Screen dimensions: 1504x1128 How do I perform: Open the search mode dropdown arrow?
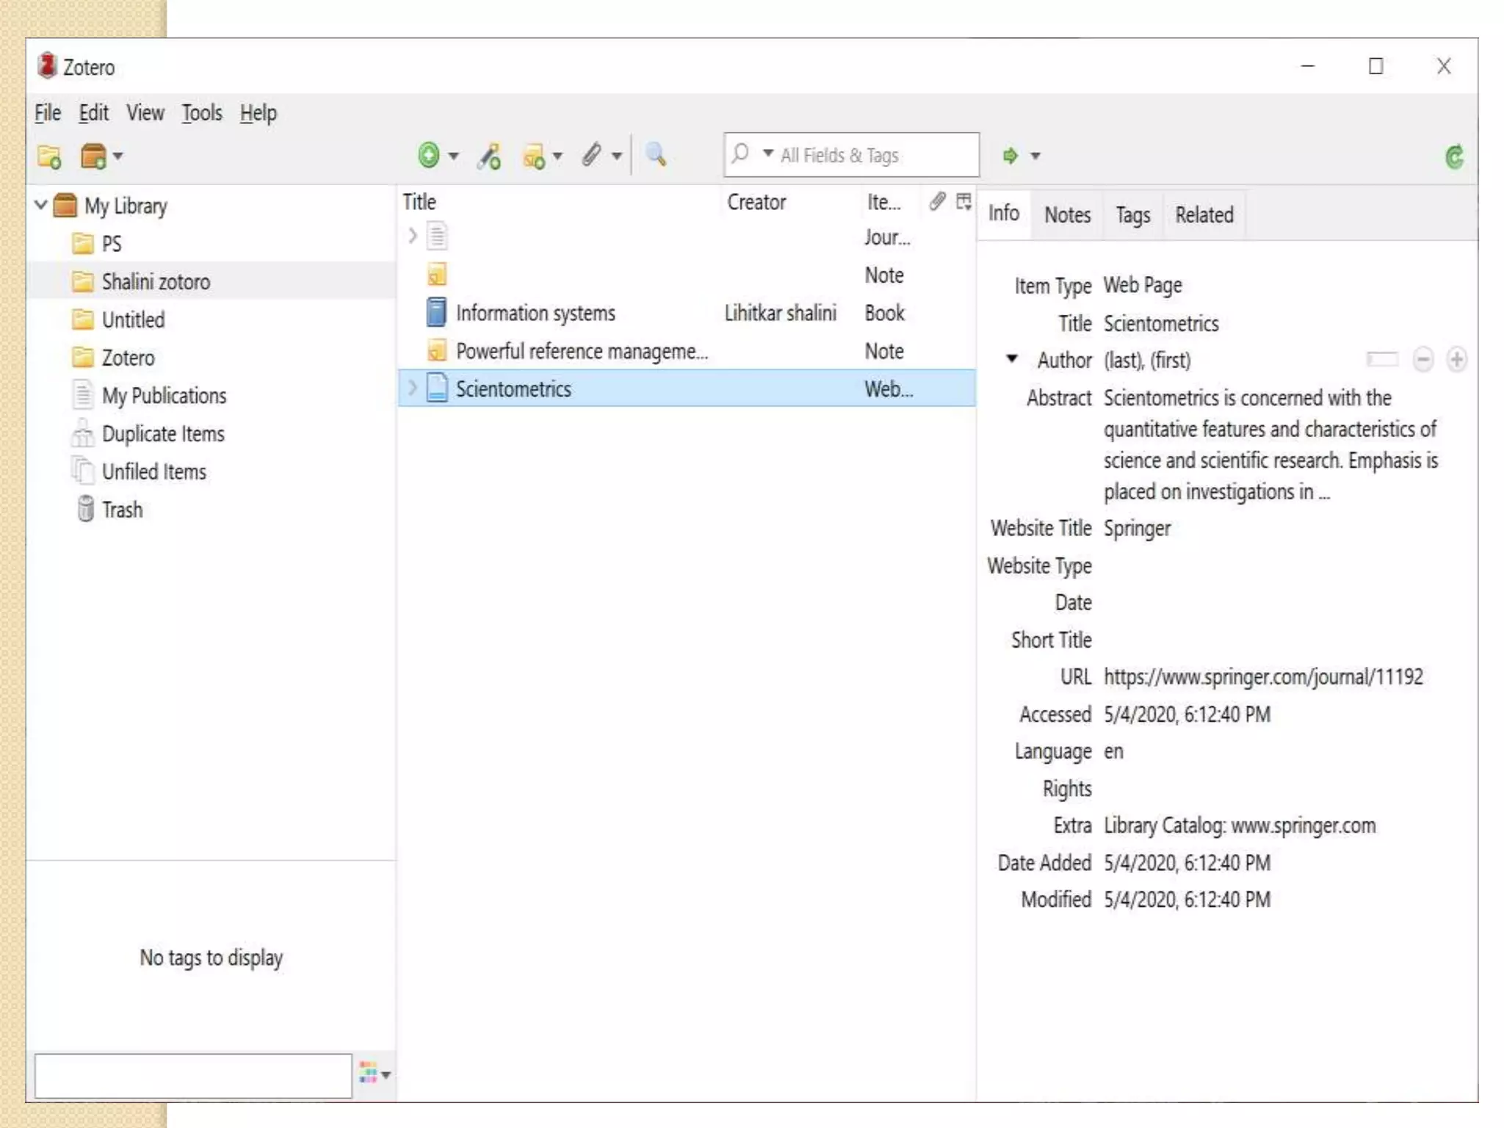click(767, 154)
